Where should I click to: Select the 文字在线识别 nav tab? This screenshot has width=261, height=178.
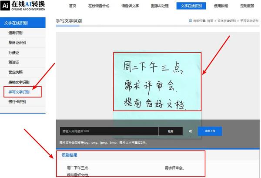click(191, 6)
